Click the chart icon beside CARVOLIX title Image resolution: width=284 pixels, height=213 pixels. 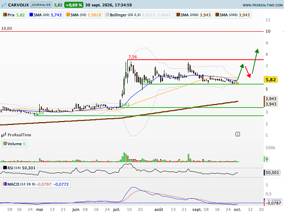click(4, 5)
